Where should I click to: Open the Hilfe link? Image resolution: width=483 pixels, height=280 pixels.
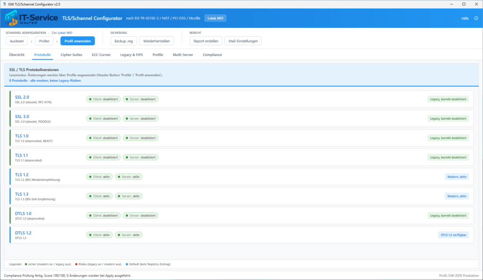[465, 18]
